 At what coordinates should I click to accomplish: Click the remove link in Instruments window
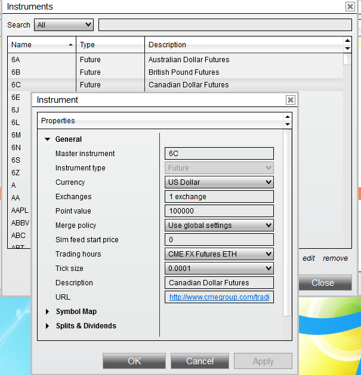click(x=335, y=258)
